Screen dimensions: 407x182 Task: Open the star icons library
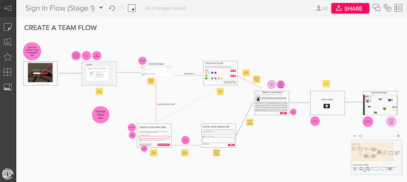pyautogui.click(x=8, y=57)
